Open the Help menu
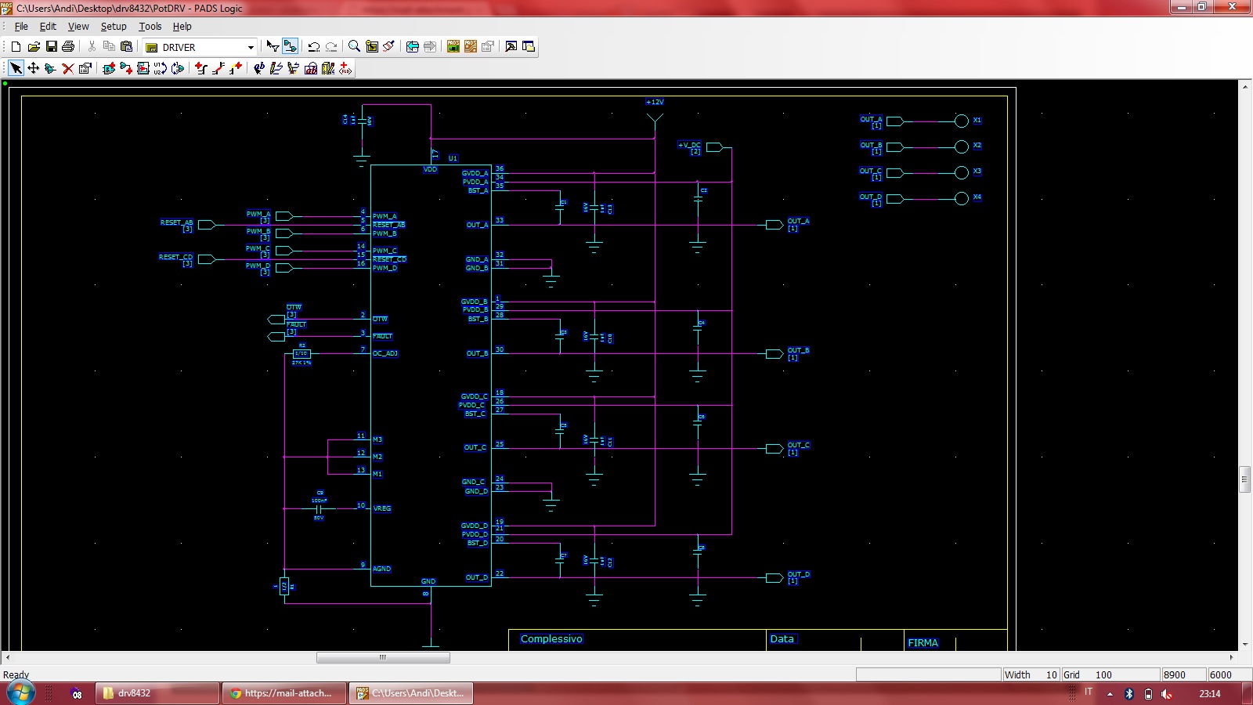This screenshot has width=1253, height=705. (x=182, y=26)
